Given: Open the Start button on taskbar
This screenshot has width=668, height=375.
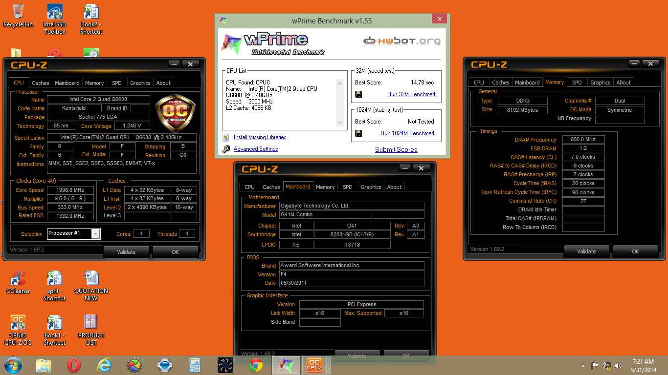Looking at the screenshot, I should click(x=13, y=365).
